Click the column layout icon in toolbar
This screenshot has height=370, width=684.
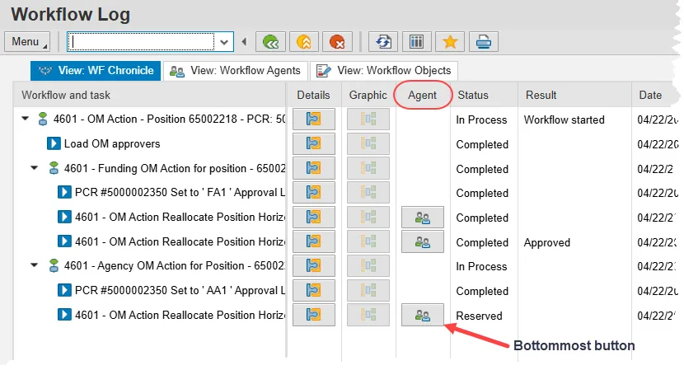click(x=417, y=42)
